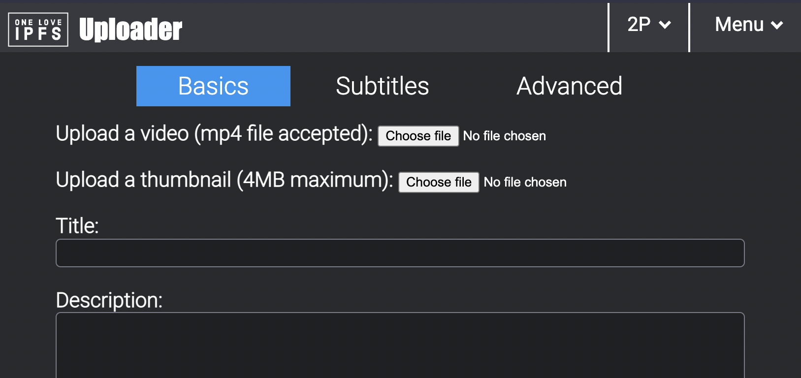Focus the Title input field
801x378 pixels.
pos(400,253)
